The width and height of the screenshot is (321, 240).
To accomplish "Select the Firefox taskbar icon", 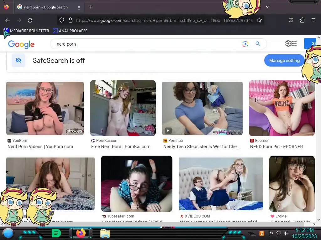I will [81, 233].
